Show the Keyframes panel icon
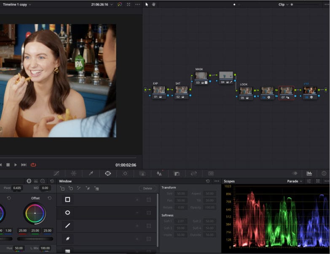The height and width of the screenshot is (254, 330). tap(295, 173)
